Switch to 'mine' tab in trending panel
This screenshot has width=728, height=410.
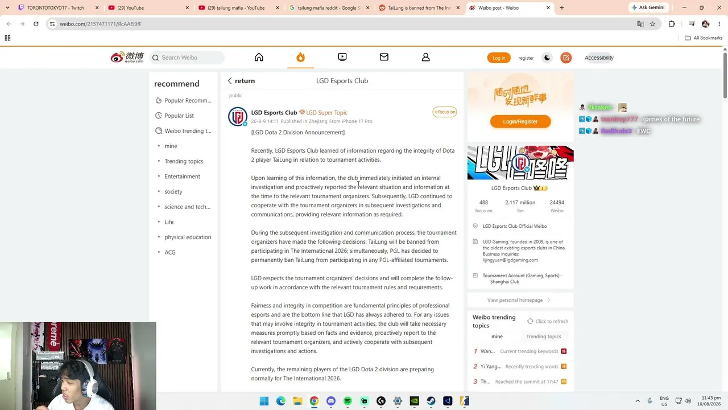click(x=497, y=337)
